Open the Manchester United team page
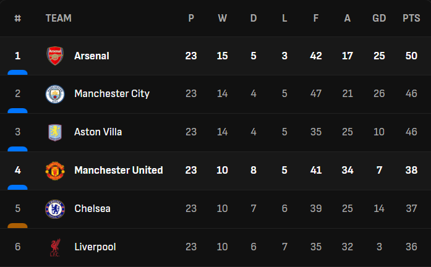This screenshot has height=267, width=431. [118, 171]
